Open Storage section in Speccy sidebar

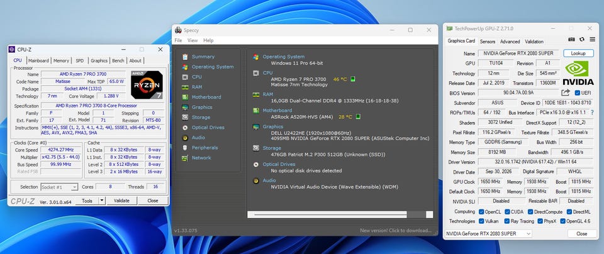(201, 118)
